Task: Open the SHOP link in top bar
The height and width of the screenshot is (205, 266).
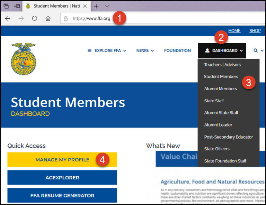Action: [255, 31]
